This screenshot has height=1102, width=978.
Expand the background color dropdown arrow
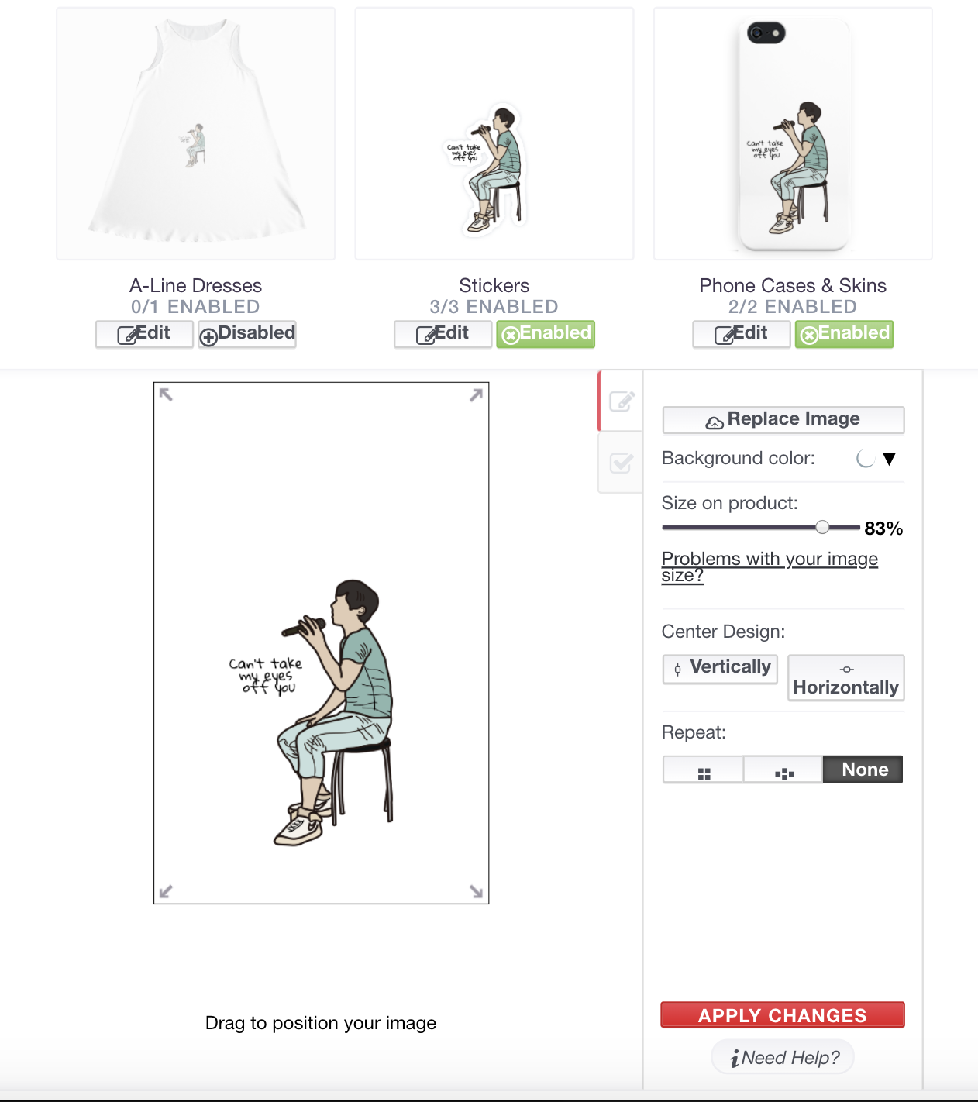pos(890,459)
